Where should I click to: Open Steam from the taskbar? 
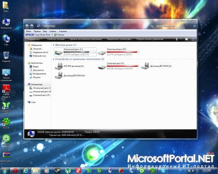(57, 171)
